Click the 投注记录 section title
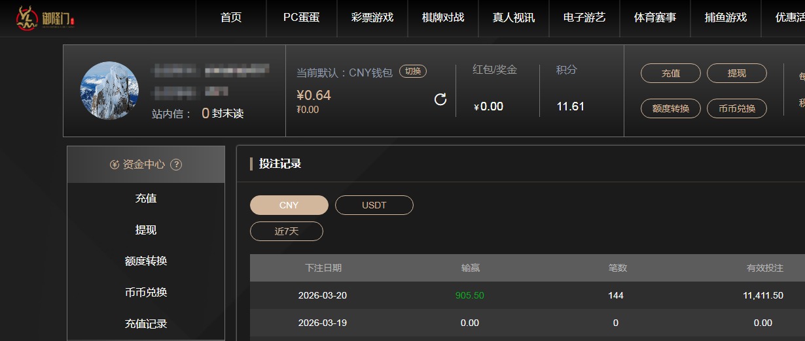 coord(280,164)
